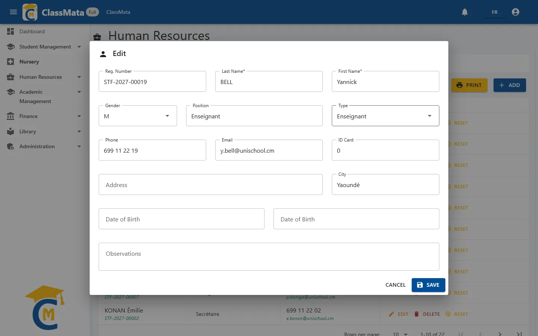The width and height of the screenshot is (538, 336).
Task: Click the pencil icon in KONAN Émilie row
Action: (x=392, y=314)
